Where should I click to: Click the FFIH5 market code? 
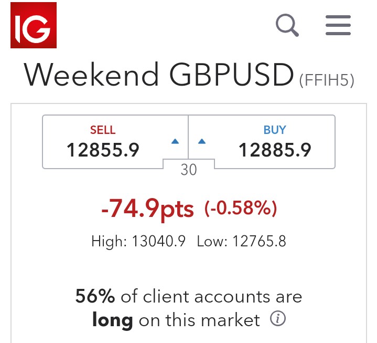click(x=327, y=80)
